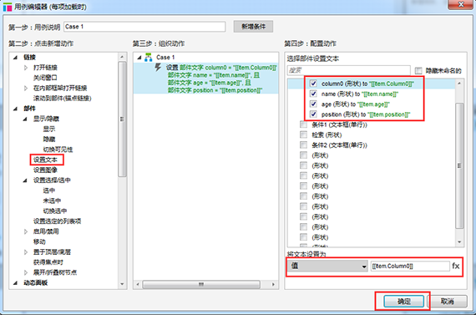This screenshot has width=476, height=315.
Task: Click the action tree's vertical scrollbar thumb
Action: [122, 119]
